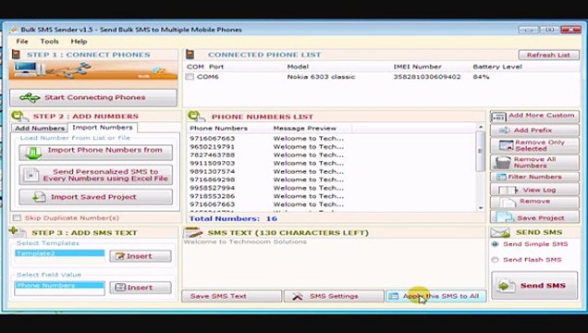Image resolution: width=588 pixels, height=333 pixels.
Task: Click Save SMS Text button
Action: (231, 296)
